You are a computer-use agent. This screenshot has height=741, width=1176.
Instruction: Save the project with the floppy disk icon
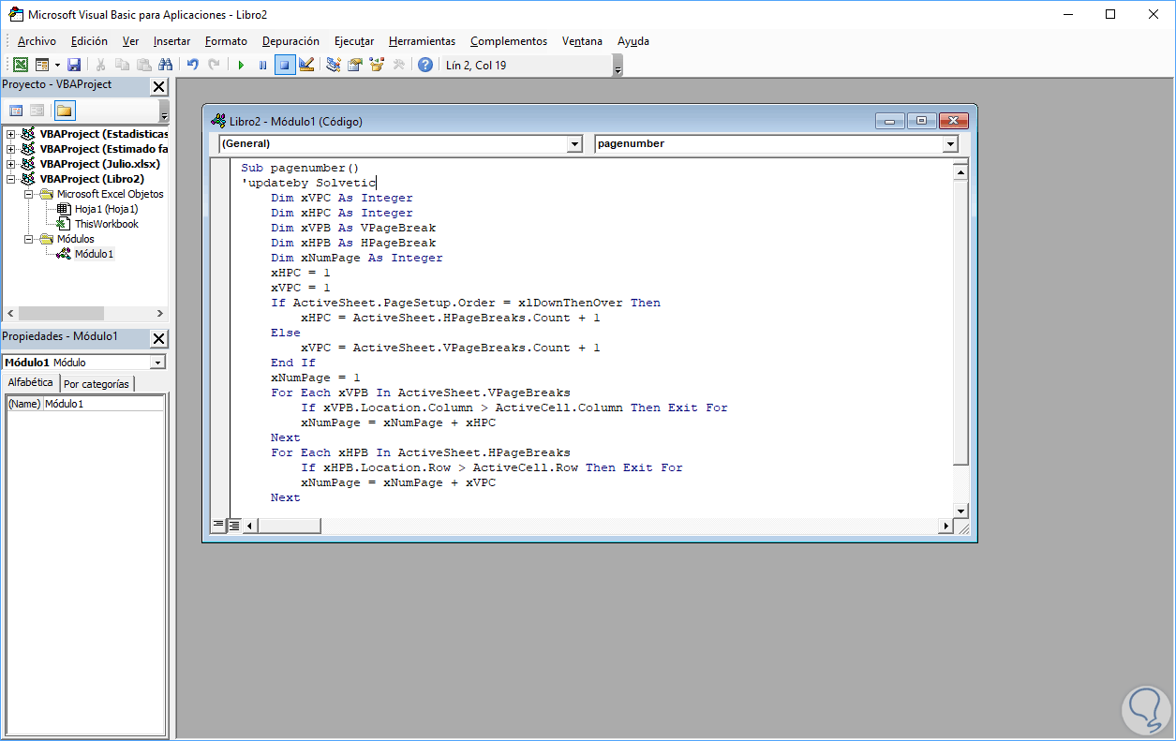[x=74, y=65]
